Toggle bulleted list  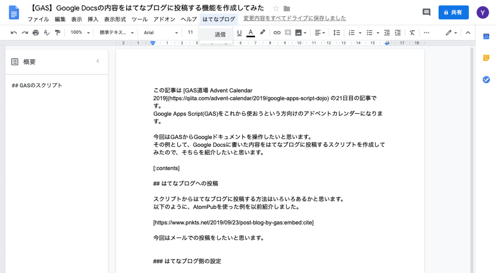point(370,33)
